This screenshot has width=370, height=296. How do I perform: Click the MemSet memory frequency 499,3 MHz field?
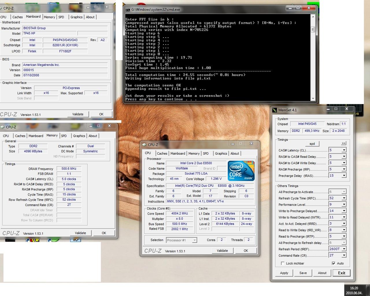point(312,131)
